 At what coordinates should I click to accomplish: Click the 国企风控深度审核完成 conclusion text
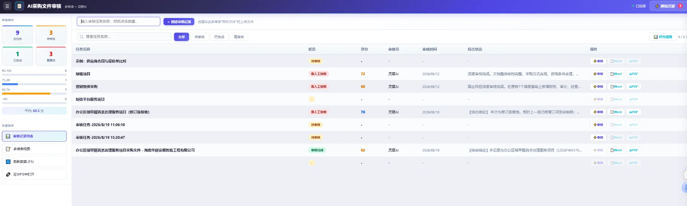[524, 87]
